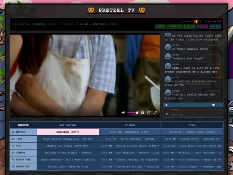Screen dimensions: 233x175
Task: Click the video player frame
Action: tap(85, 75)
